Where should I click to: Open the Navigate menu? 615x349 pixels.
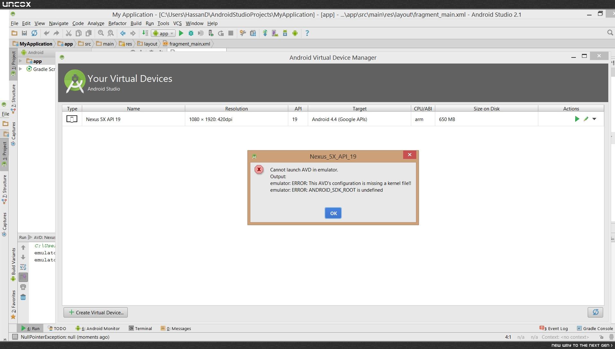(59, 23)
